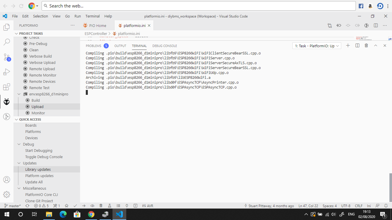Screen dimensions: 392x220
Task: Add a new terminal with plus icon
Action: 348,46
